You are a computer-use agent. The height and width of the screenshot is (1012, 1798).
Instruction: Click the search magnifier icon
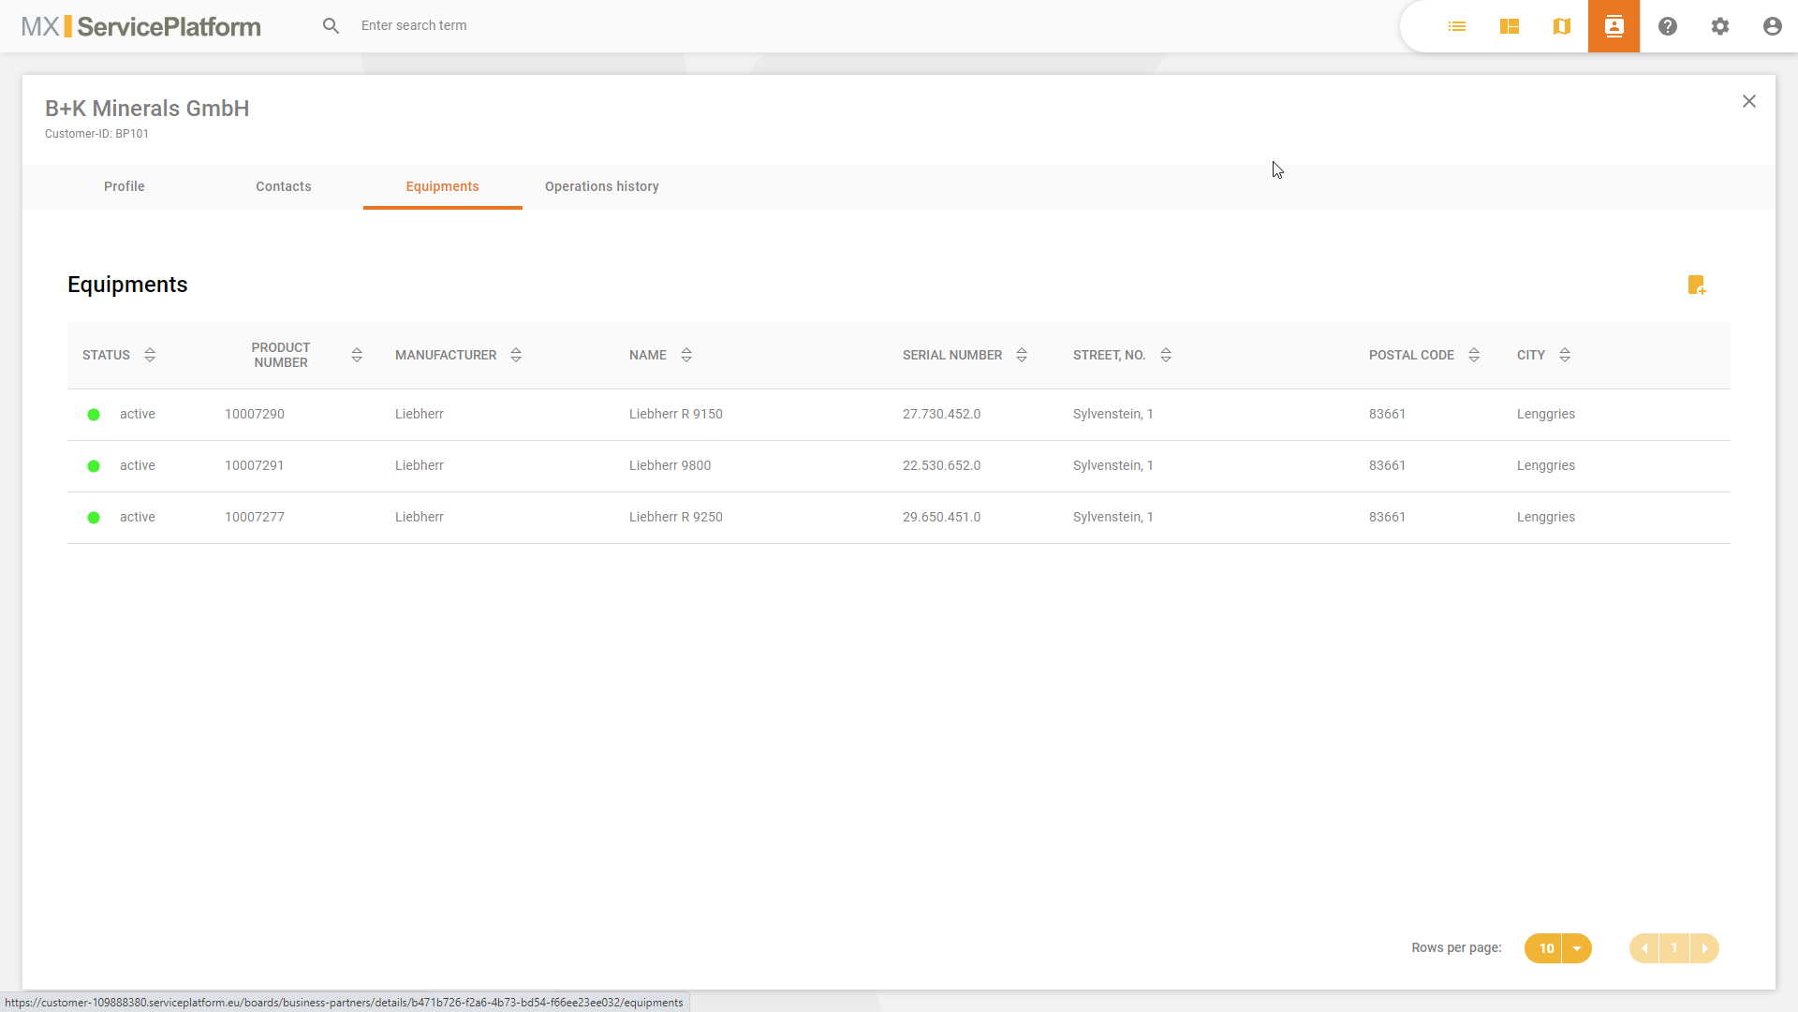pos(331,25)
